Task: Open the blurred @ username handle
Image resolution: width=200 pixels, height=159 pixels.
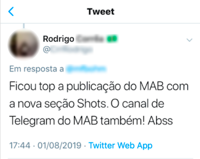Action: (71, 50)
